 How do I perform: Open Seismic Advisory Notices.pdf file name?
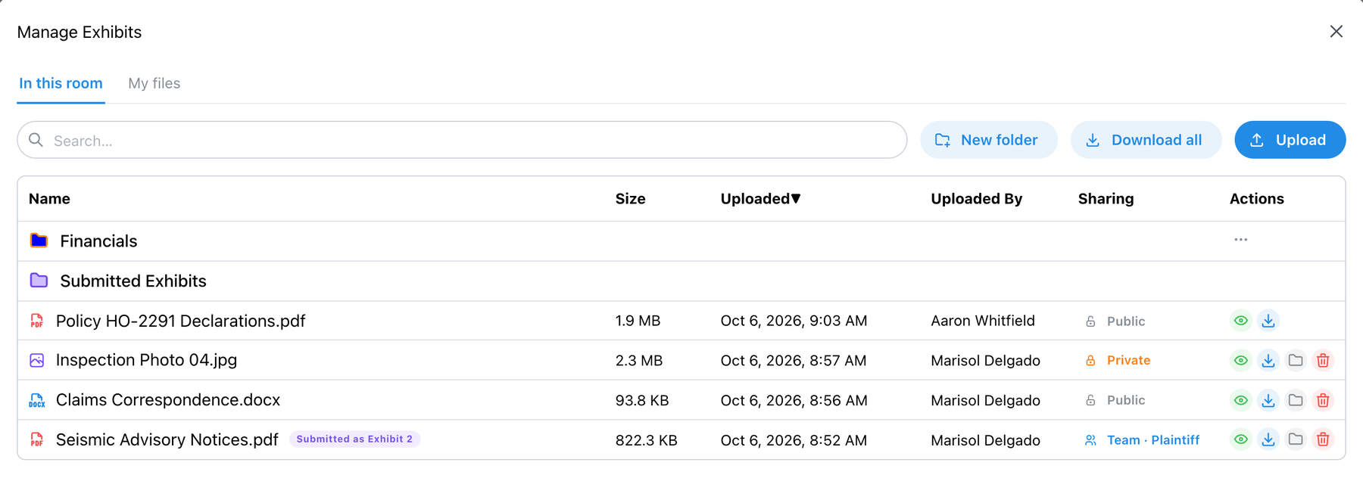167,439
